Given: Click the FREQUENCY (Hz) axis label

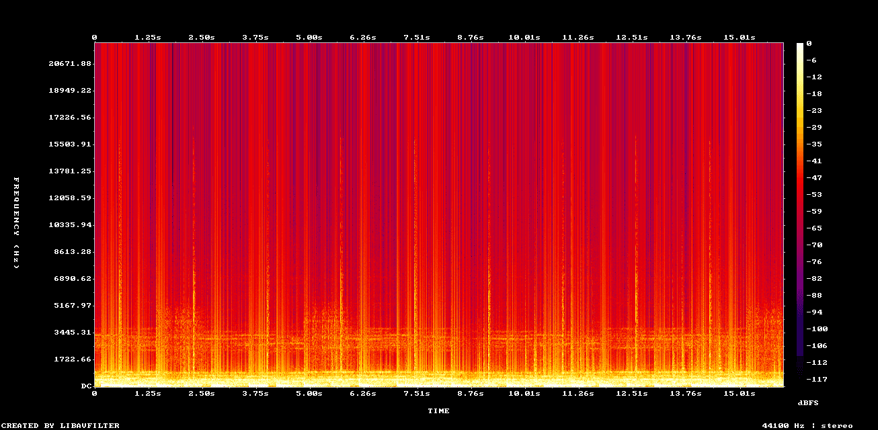Looking at the screenshot, I should [12, 222].
